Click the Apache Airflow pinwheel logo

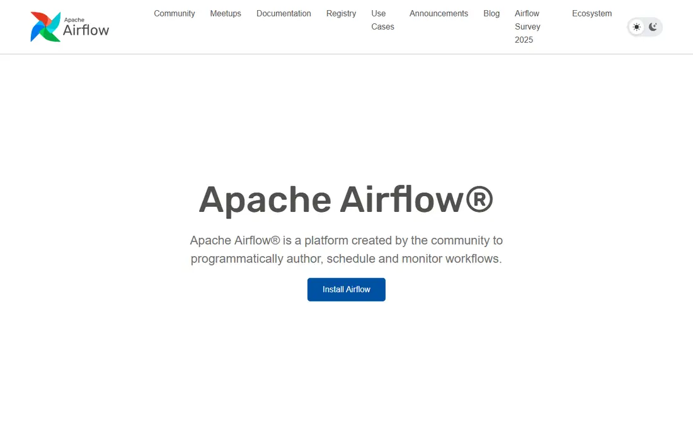coord(45,27)
